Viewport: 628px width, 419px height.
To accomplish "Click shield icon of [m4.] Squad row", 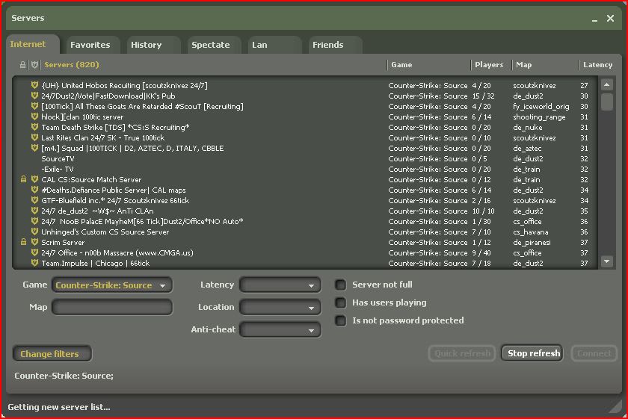I will tap(35, 148).
